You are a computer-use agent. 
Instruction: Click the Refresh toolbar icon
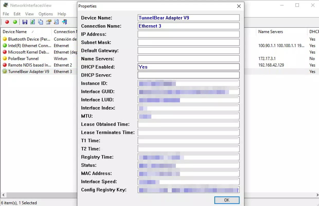32,22
